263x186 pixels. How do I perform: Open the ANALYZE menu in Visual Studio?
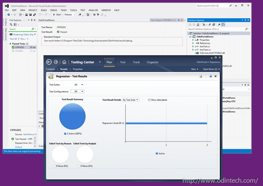click(x=93, y=10)
